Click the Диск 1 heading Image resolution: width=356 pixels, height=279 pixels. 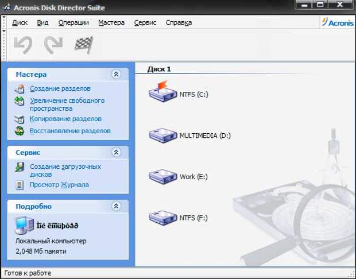159,69
